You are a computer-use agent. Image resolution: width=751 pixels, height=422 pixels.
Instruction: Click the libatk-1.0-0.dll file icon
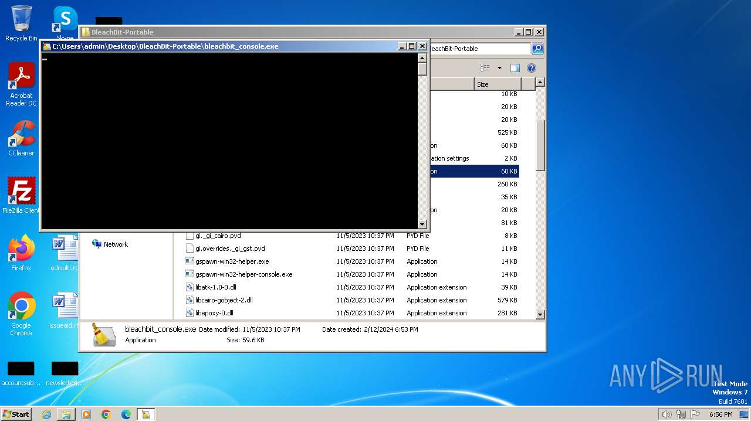tap(190, 287)
